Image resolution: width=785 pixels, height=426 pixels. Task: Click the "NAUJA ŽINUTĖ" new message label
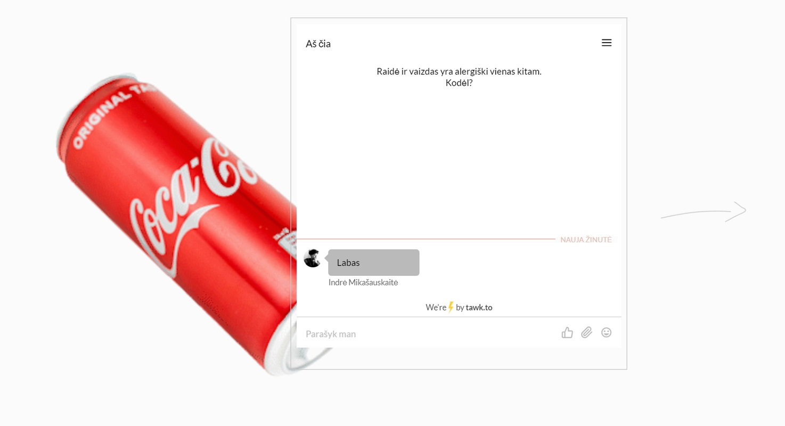(586, 240)
